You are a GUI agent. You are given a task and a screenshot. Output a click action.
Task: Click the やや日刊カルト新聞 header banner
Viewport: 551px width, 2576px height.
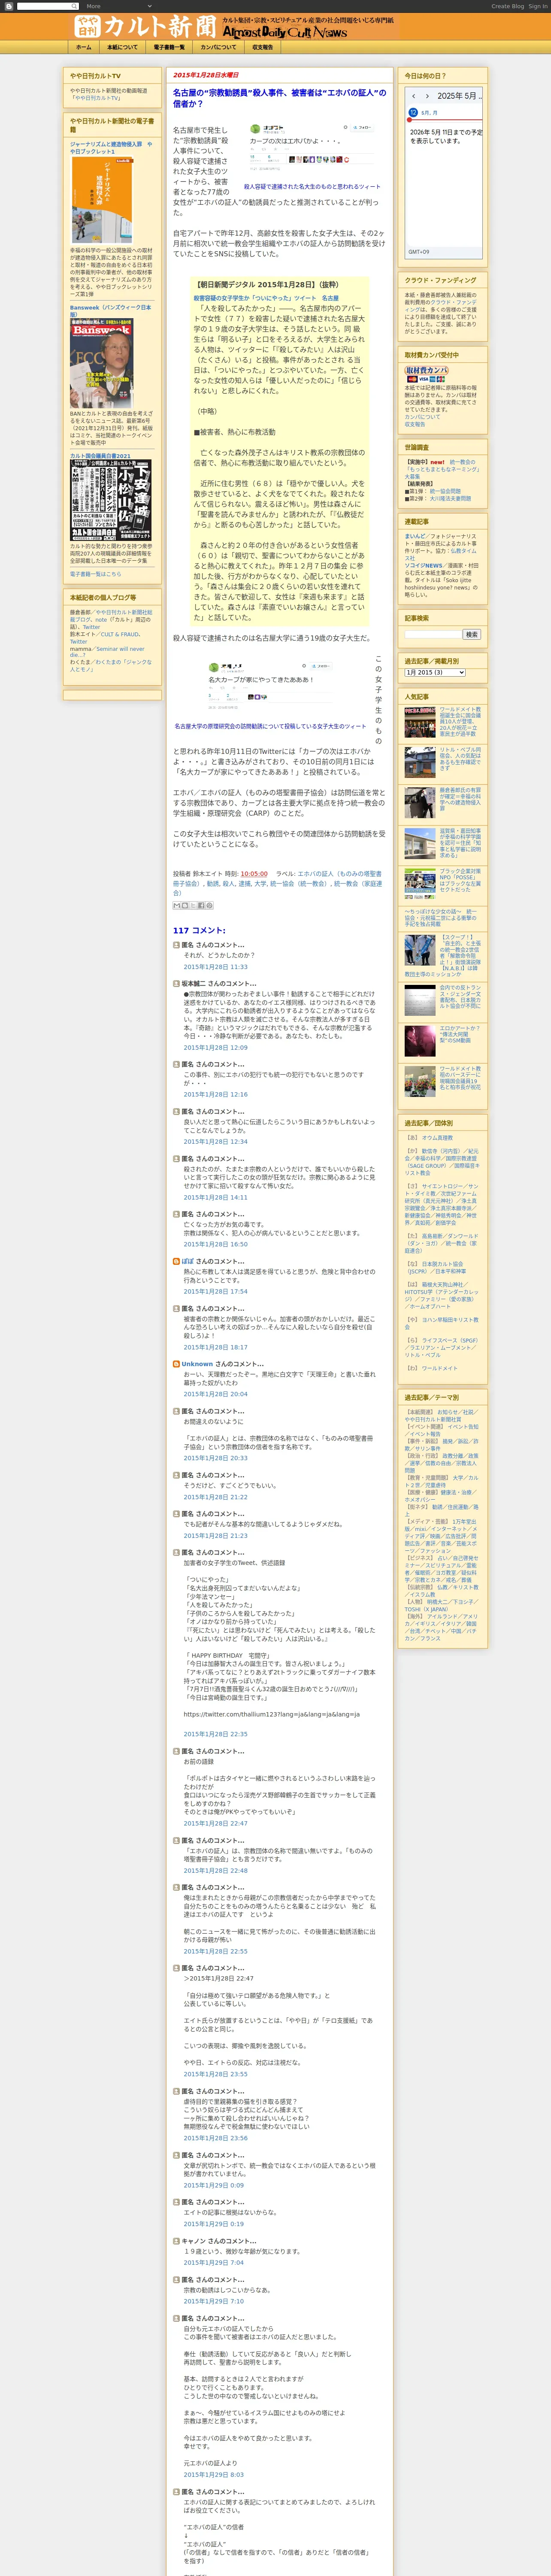point(233,27)
